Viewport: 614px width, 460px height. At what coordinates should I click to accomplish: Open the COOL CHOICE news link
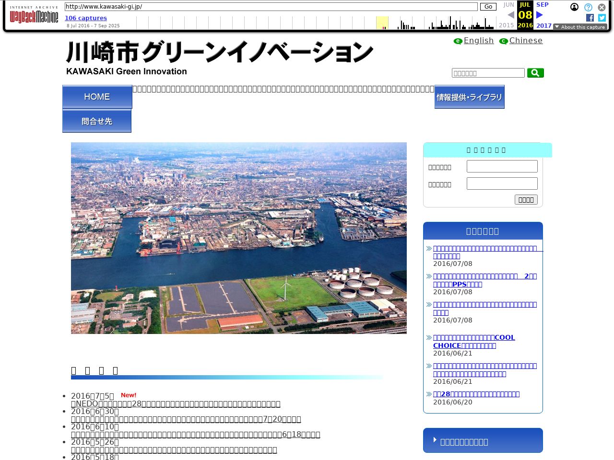pyautogui.click(x=473, y=341)
